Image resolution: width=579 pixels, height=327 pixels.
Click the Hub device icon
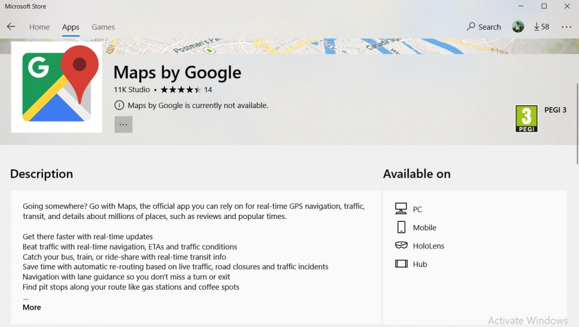point(401,264)
